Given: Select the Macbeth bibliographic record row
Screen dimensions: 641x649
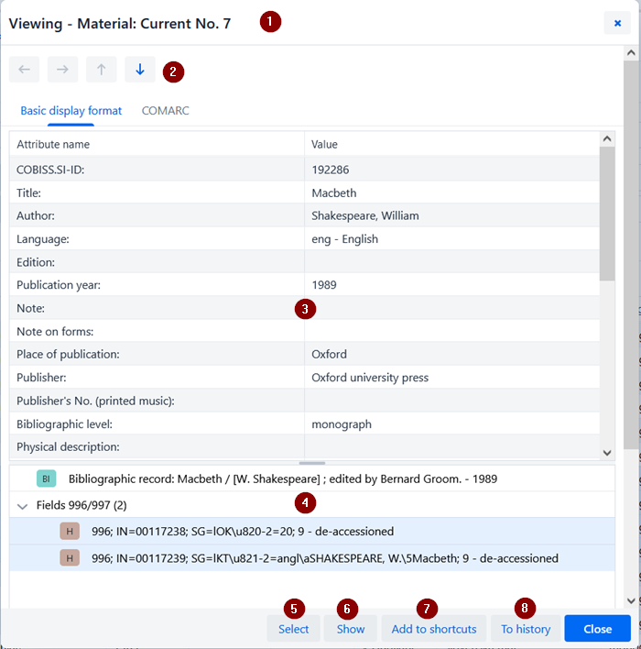Looking at the screenshot, I should (283, 478).
